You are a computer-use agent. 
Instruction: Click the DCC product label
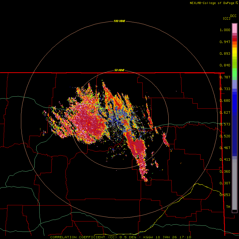233,16
